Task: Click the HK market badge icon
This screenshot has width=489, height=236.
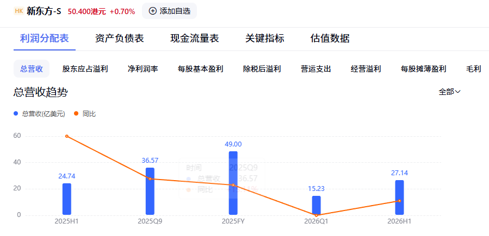Action: [x=19, y=11]
